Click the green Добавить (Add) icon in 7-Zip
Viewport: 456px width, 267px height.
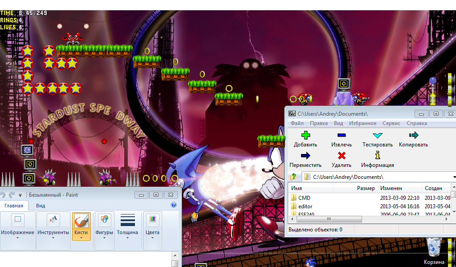click(305, 135)
